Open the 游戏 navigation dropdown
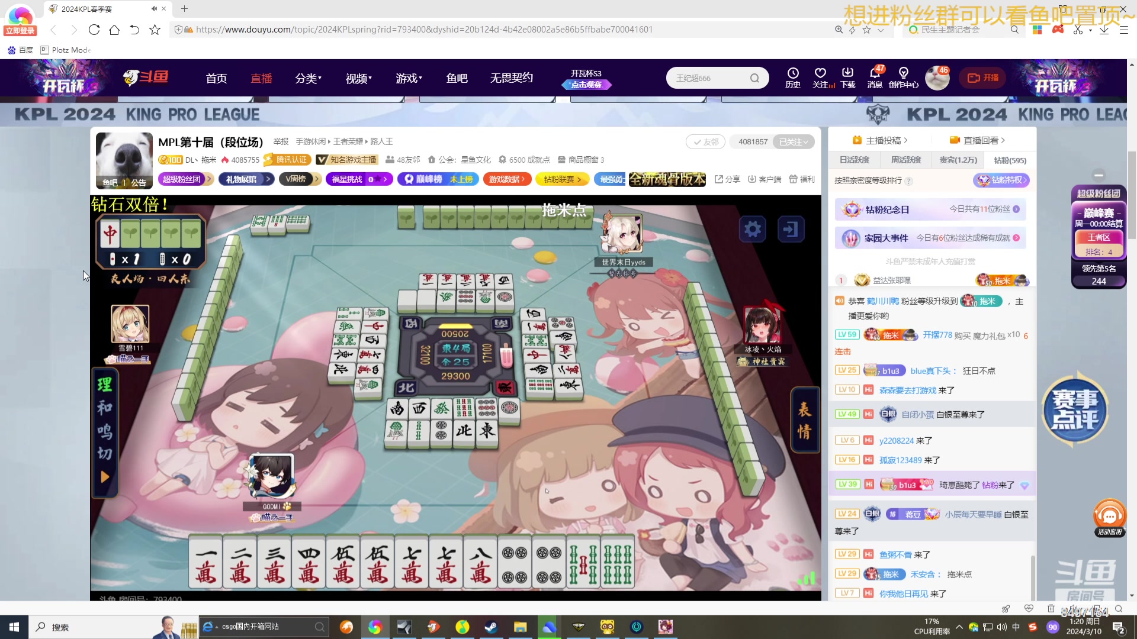The image size is (1137, 639). pos(409,78)
